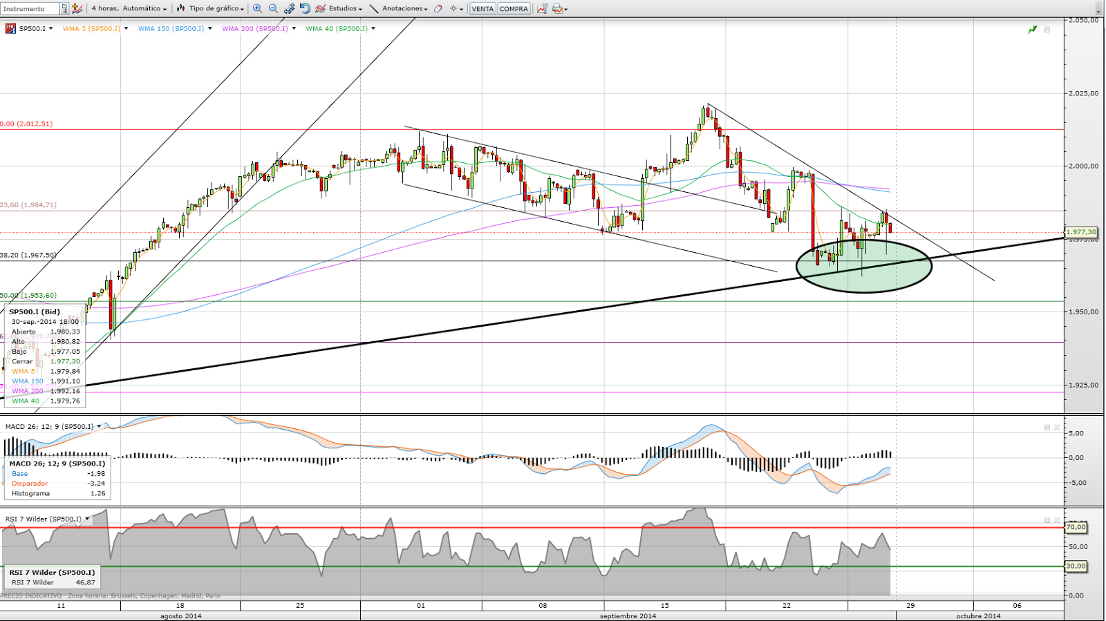
Task: Click the Instrumento search field
Action: click(x=30, y=8)
